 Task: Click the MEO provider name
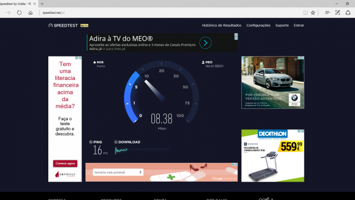209,62
